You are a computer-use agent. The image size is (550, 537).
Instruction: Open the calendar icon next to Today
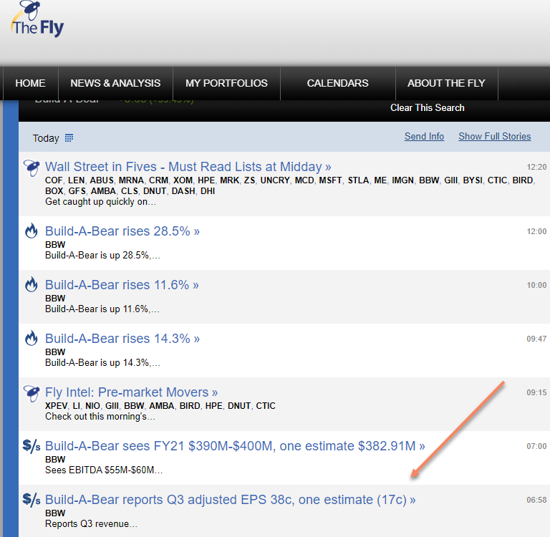point(69,138)
